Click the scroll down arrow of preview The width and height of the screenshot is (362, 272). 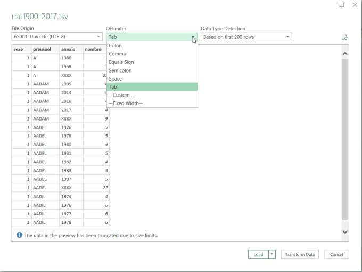click(x=345, y=232)
